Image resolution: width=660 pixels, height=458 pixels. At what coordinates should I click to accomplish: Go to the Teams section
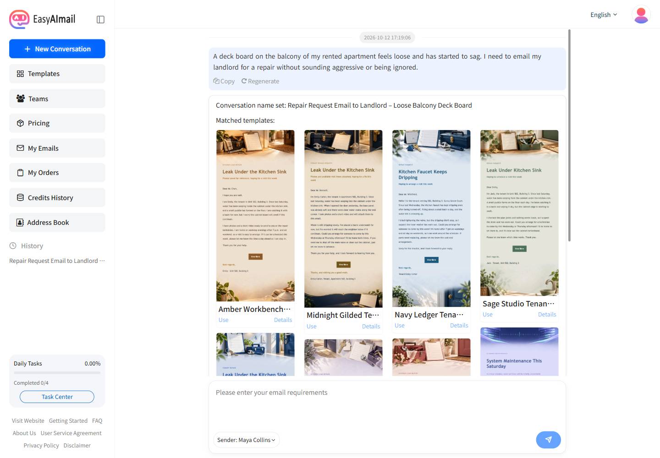[57, 98]
